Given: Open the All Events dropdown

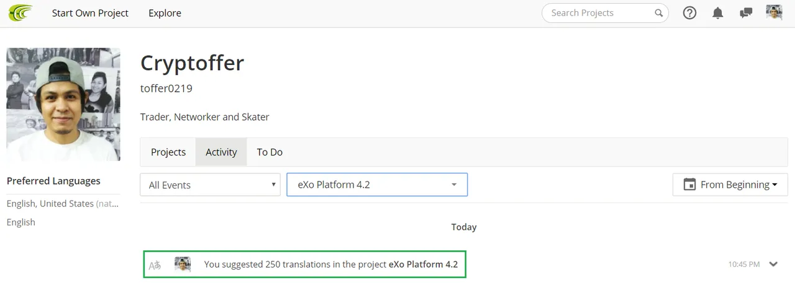Looking at the screenshot, I should [210, 185].
